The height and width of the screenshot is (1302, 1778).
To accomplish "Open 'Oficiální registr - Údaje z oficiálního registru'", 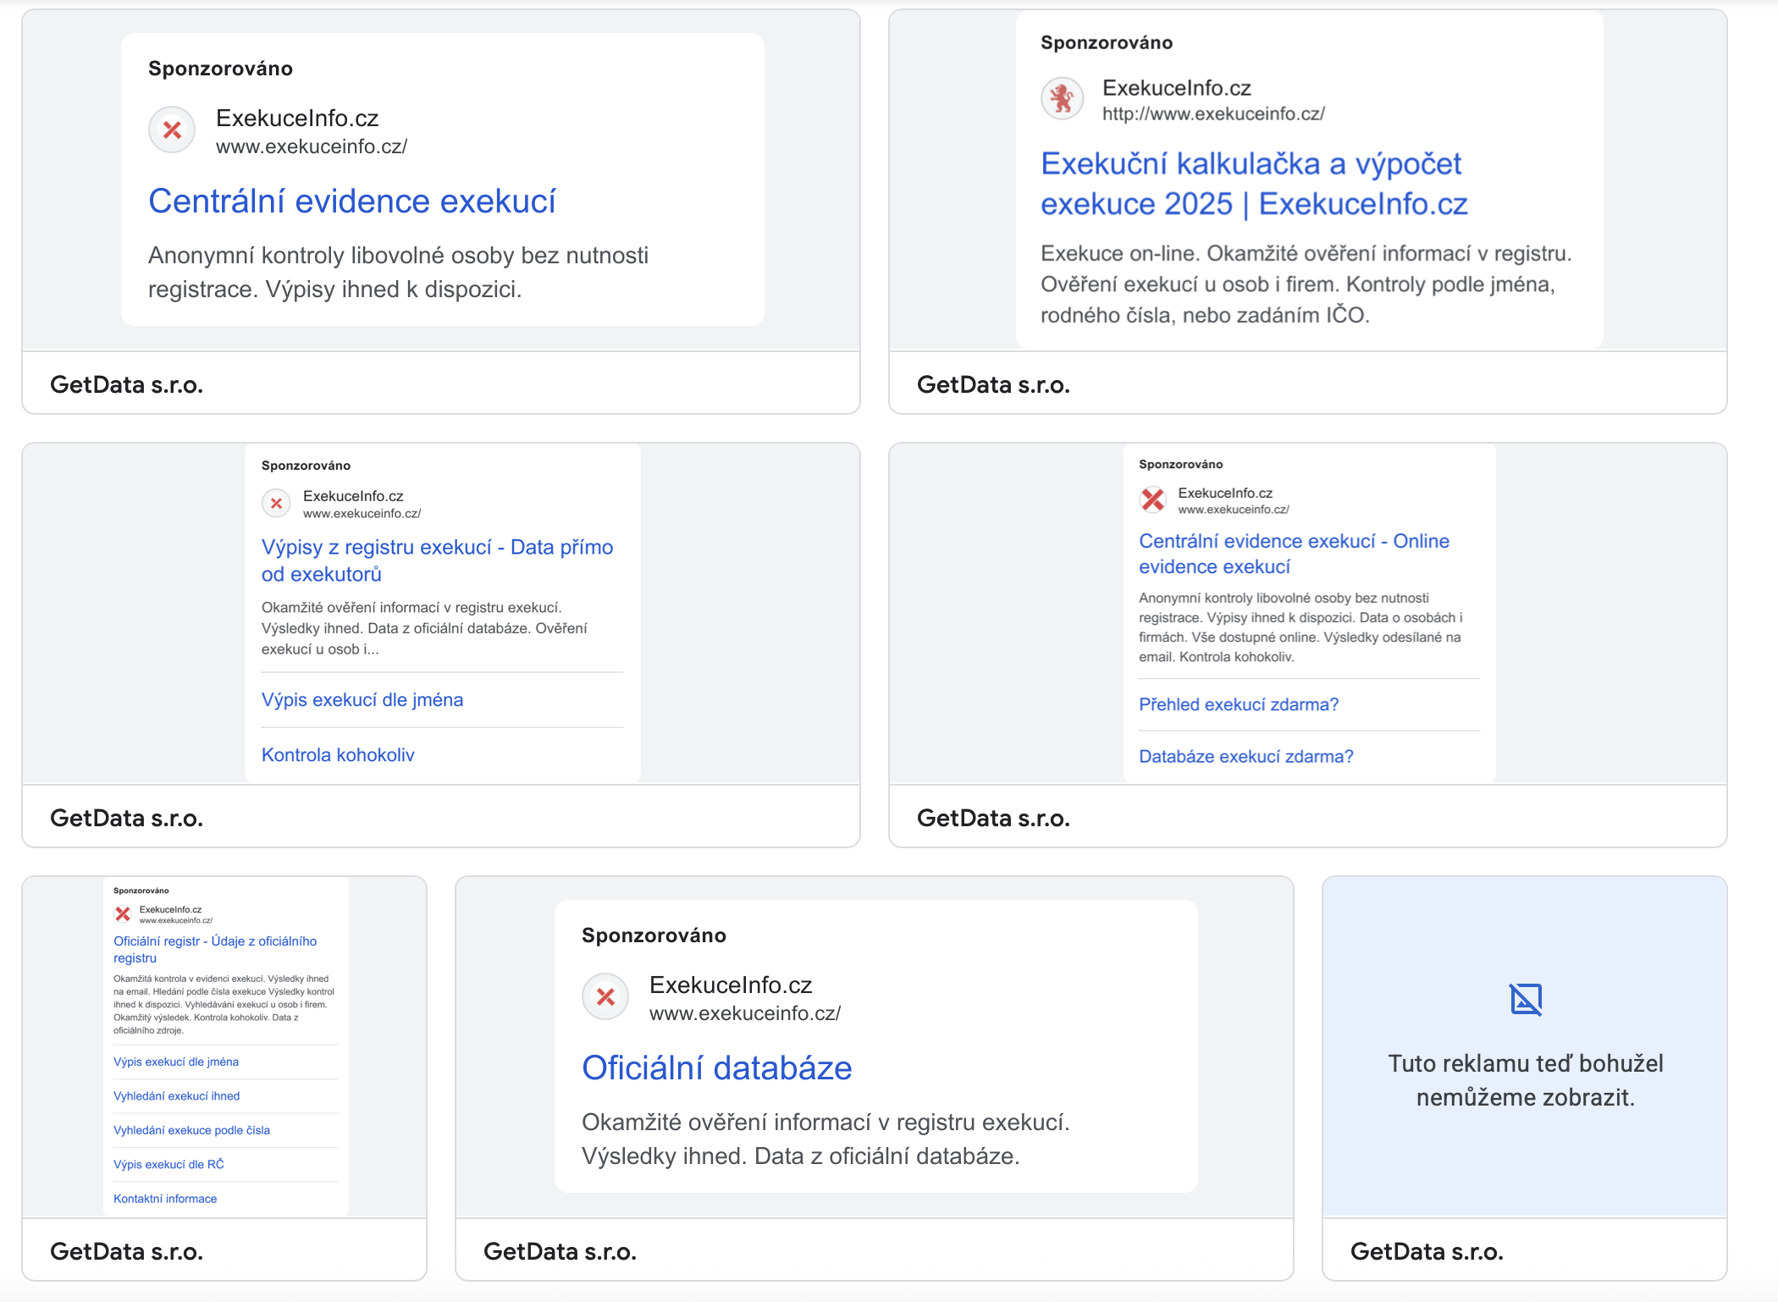I will [x=215, y=949].
